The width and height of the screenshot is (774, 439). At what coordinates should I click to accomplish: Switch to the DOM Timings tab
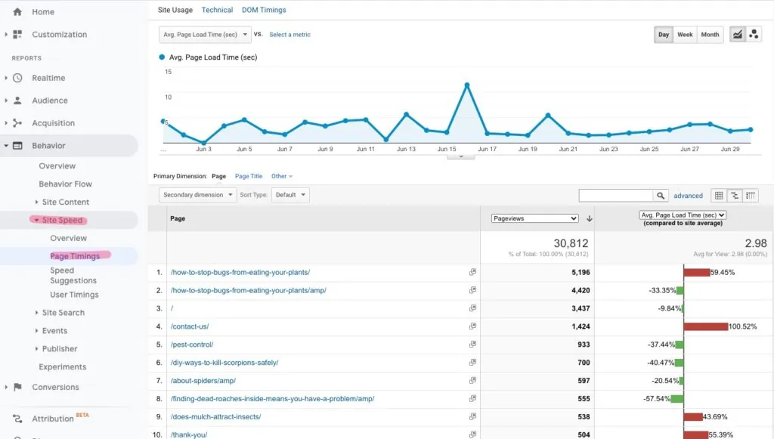coord(264,10)
